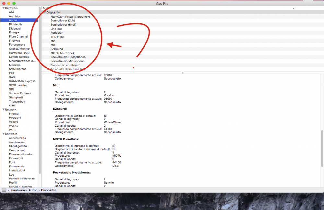Select Energia in the sidebar
The height and width of the screenshot is (210, 324).
point(14,32)
